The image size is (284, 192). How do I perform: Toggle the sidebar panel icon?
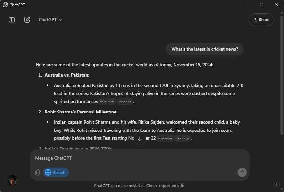pos(12,20)
